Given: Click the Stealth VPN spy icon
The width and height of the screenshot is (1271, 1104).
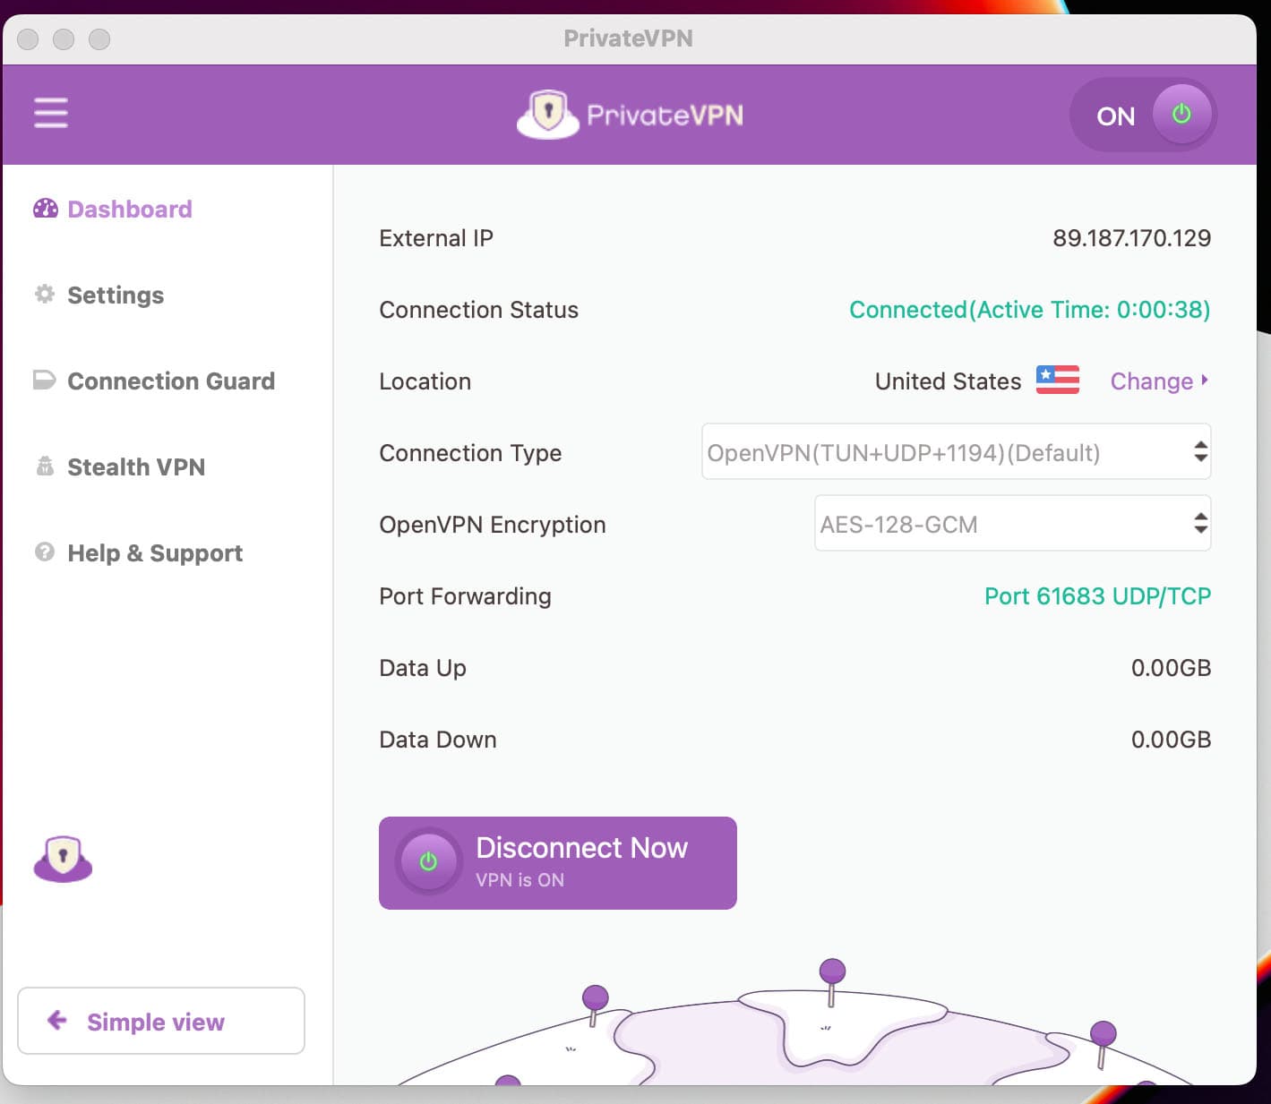Looking at the screenshot, I should [x=45, y=466].
